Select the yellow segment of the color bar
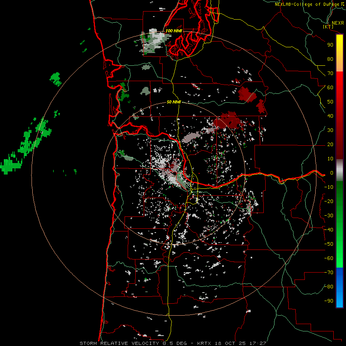Screen dimensions: 346x346 339,47
